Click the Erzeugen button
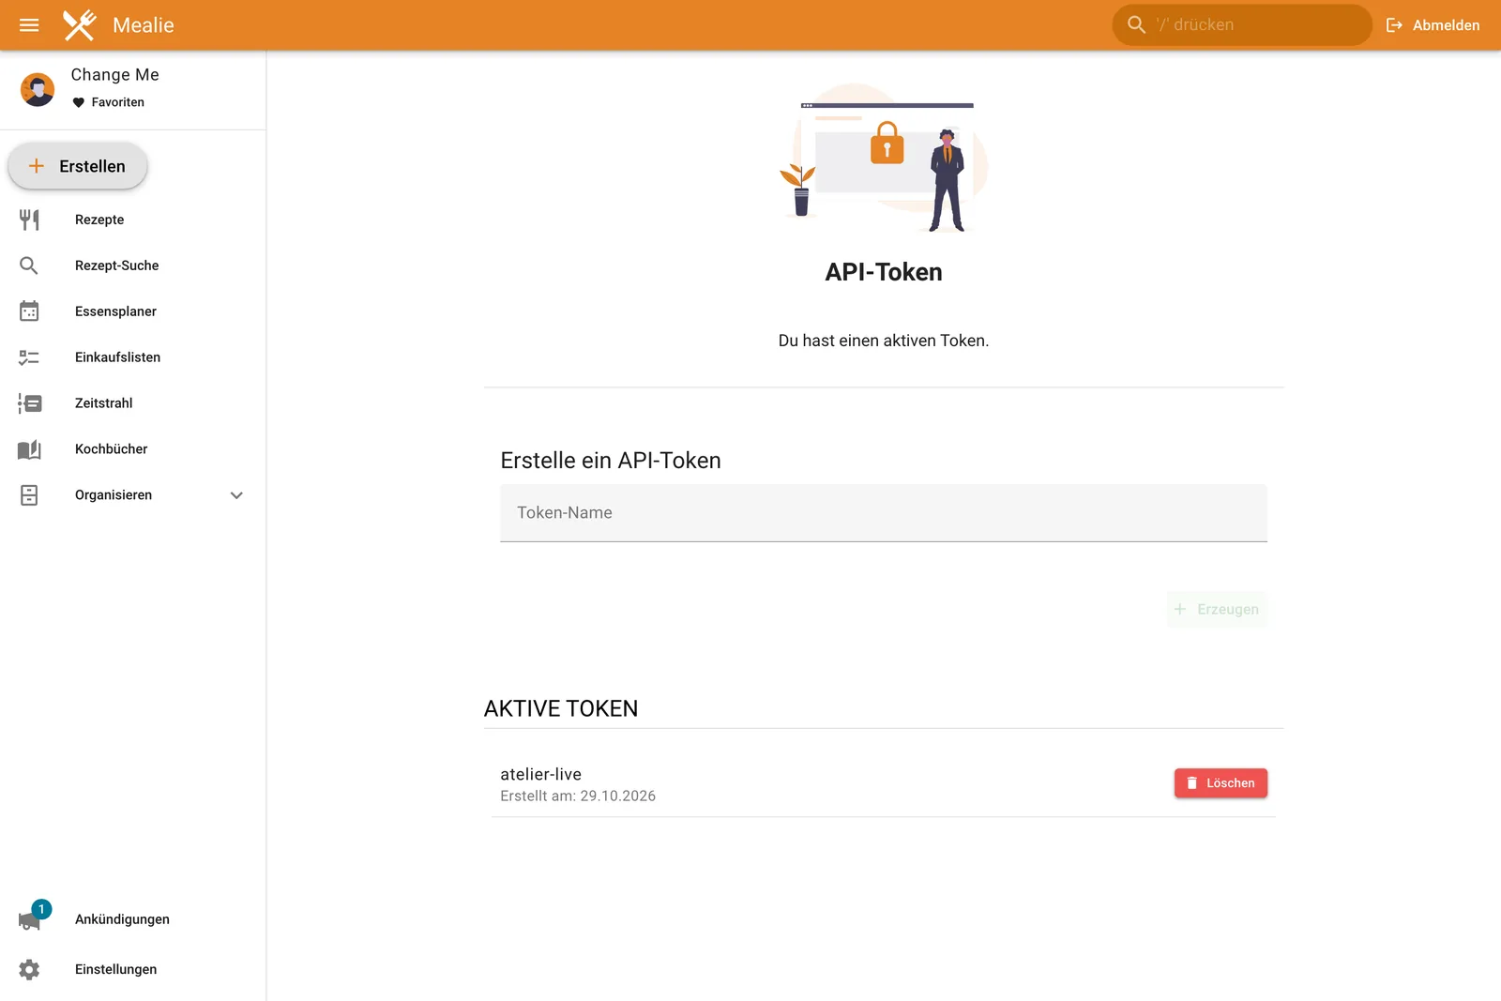Screen dimensions: 1501x1001 tap(1217, 610)
